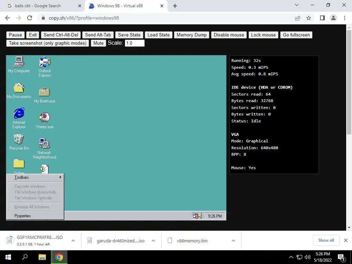The image size is (352, 264).
Task: Open Windows Start menu
Action: coord(8,257)
